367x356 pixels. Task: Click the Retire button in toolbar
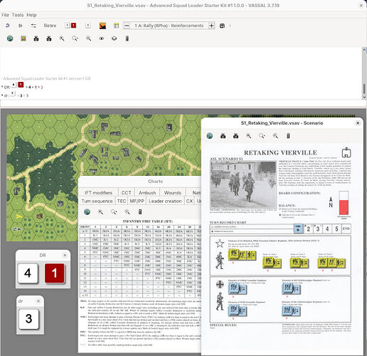(50, 26)
